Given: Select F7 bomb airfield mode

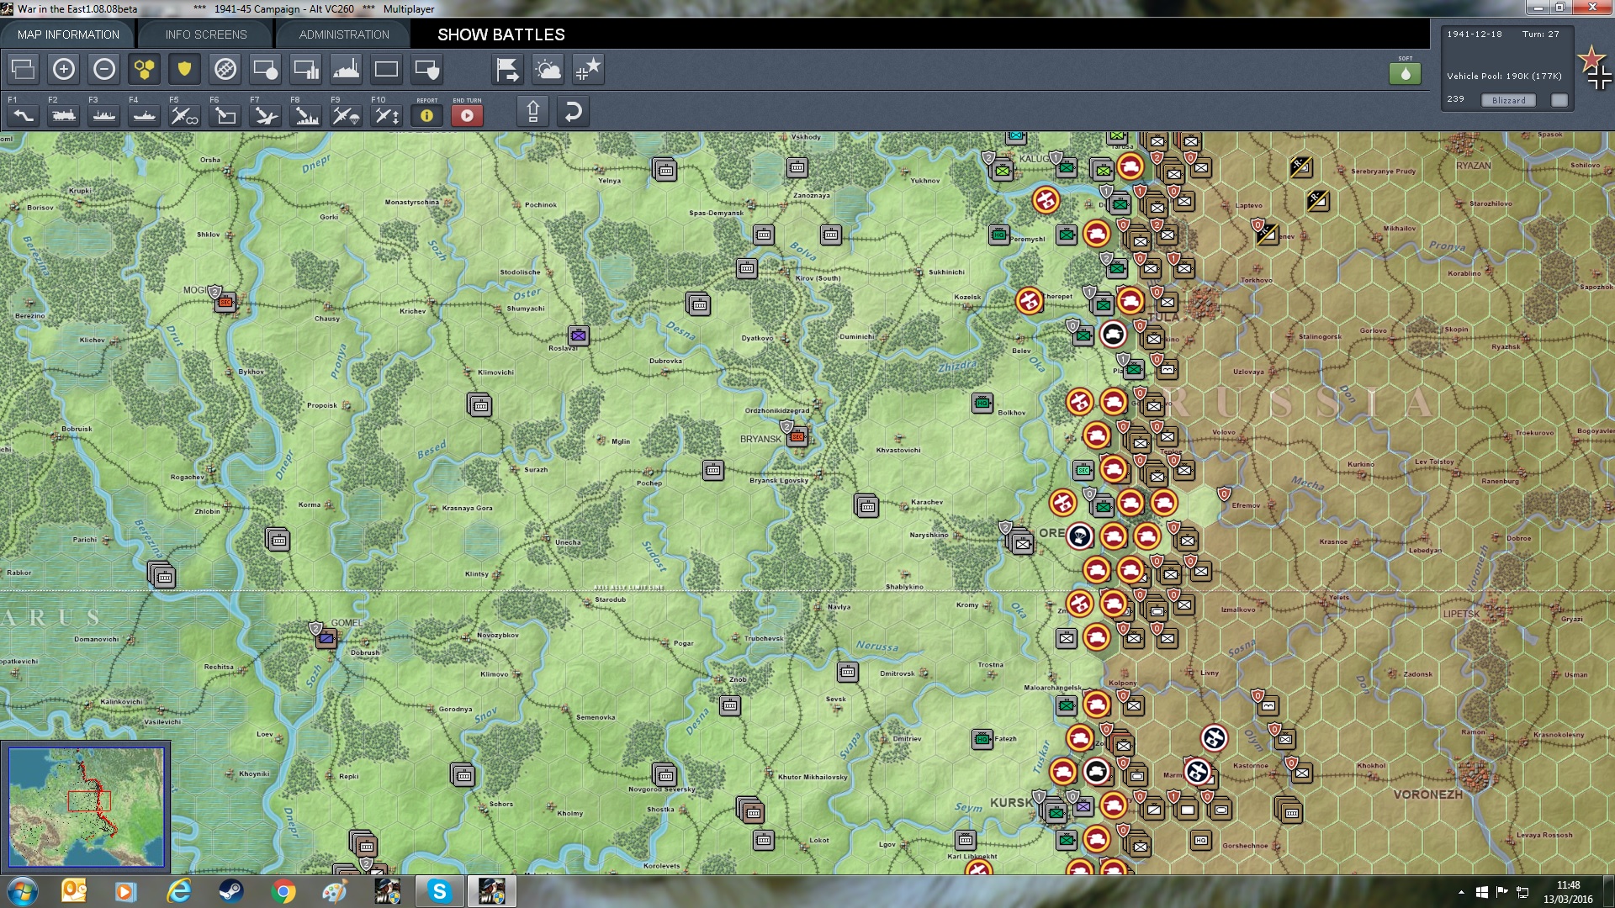Looking at the screenshot, I should [x=266, y=115].
